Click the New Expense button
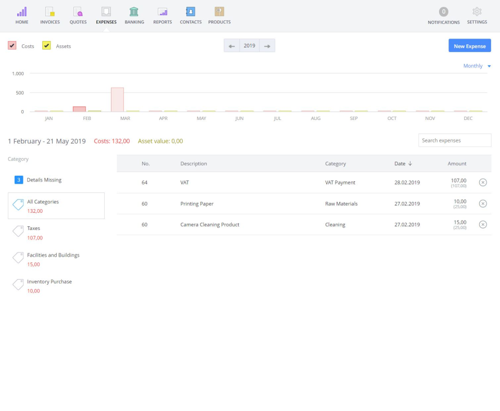This screenshot has height=411, width=500. click(x=469, y=46)
